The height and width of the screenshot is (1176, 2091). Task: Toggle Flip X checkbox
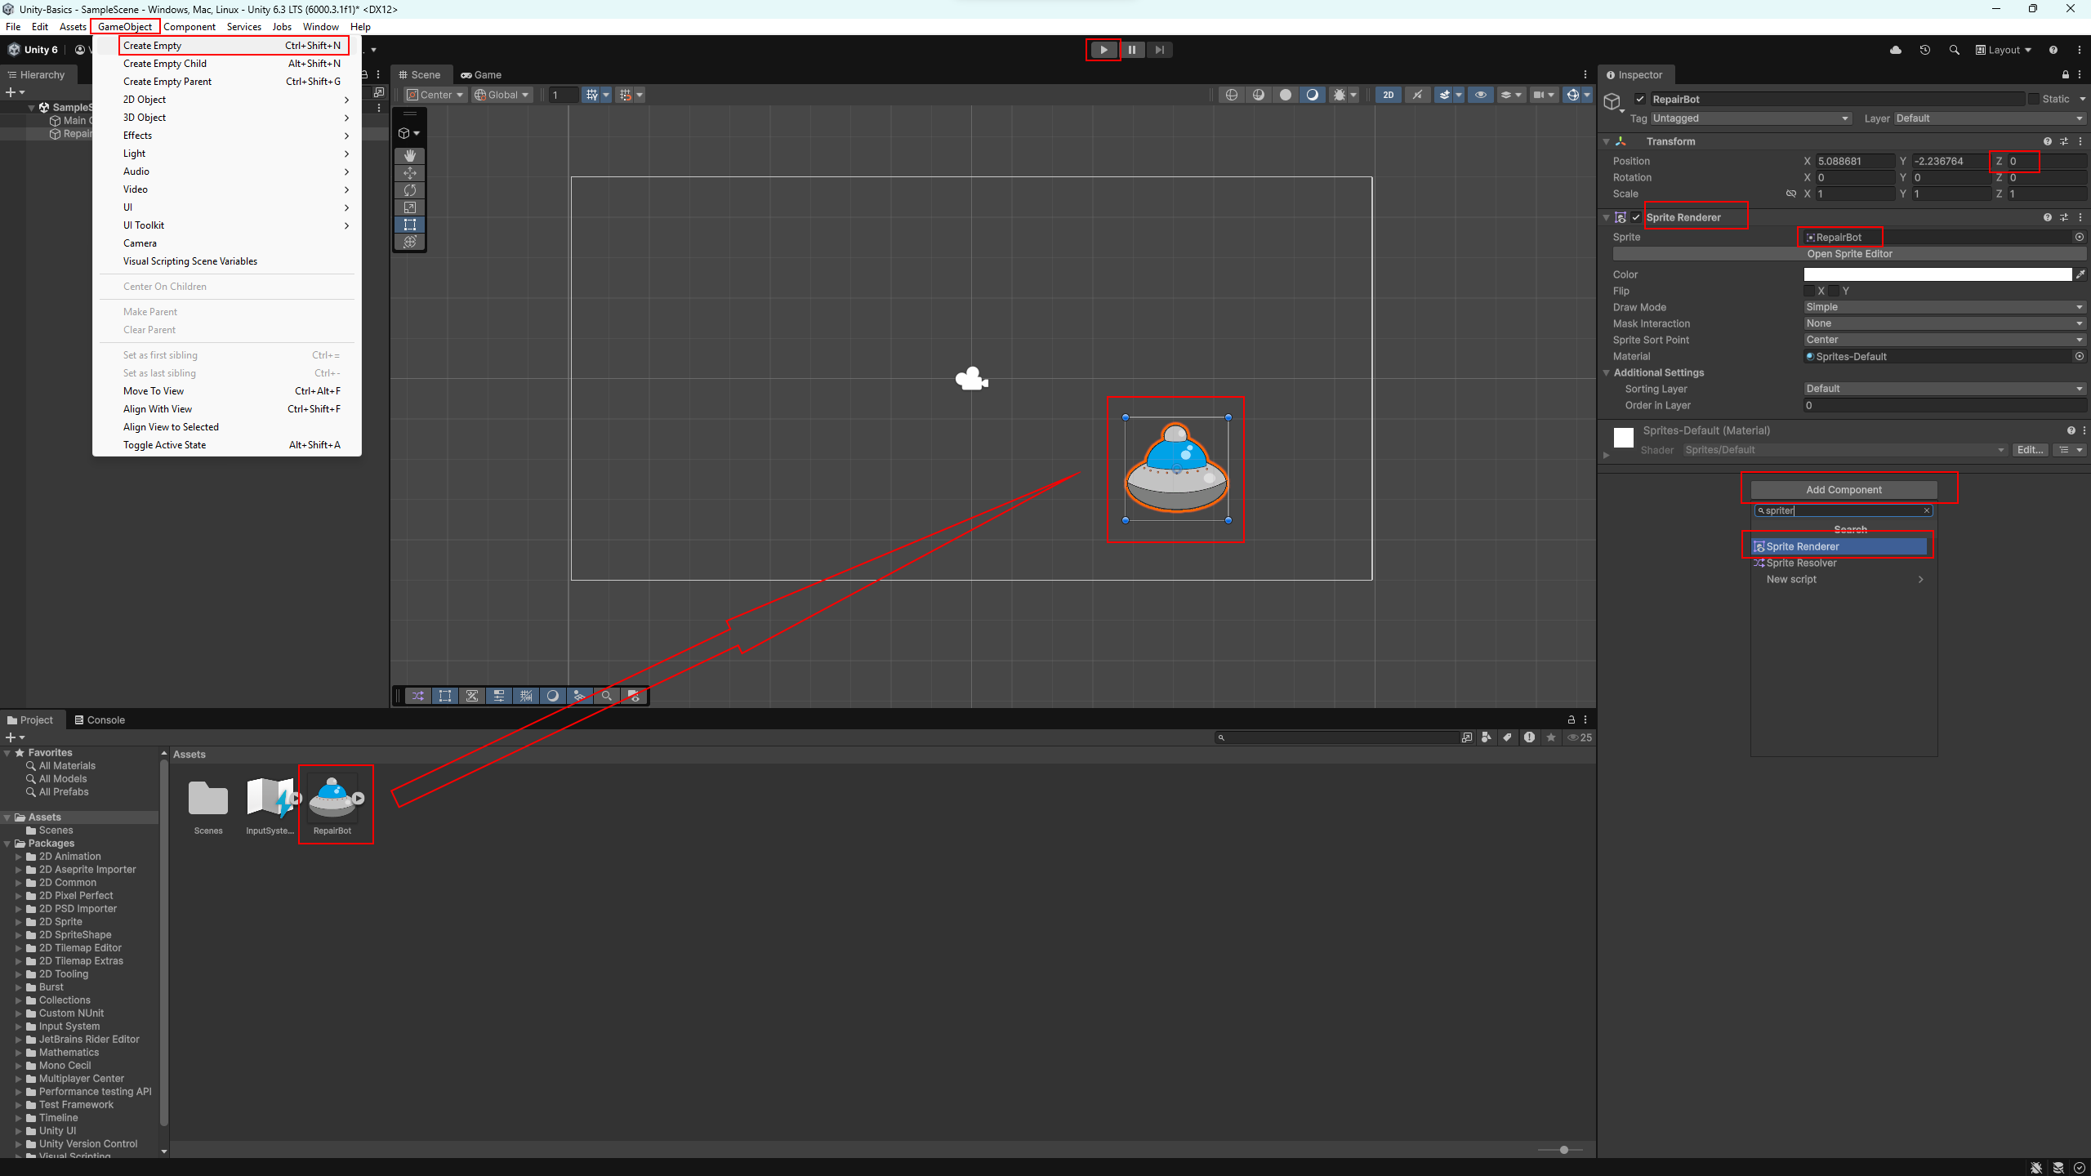1809,291
